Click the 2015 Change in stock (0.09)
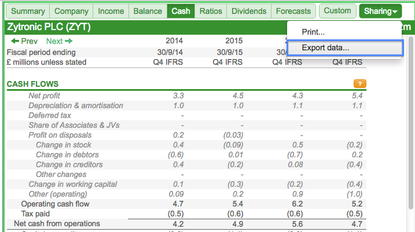 [233, 145]
